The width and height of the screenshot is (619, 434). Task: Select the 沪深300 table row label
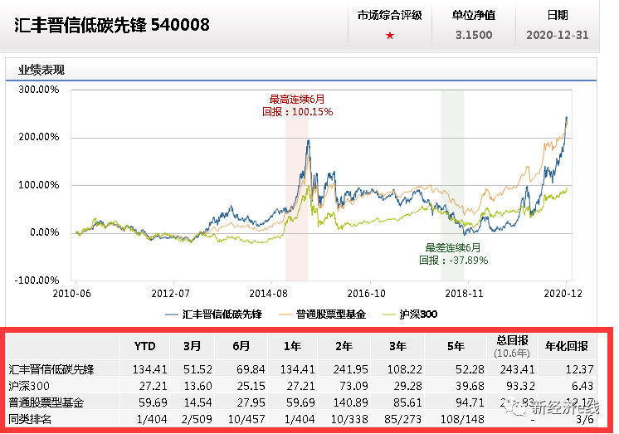click(28, 386)
